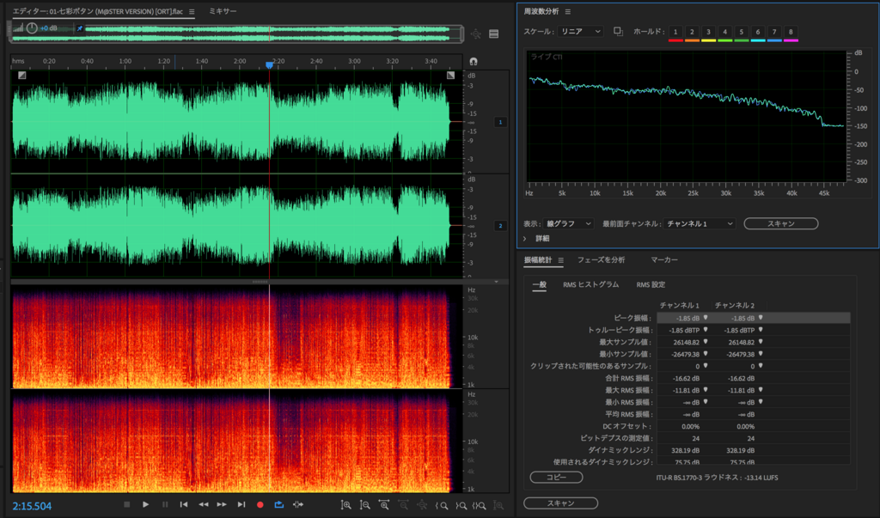Image resolution: width=880 pixels, height=518 pixels.
Task: Click the divider handle between waveform and spectrogram
Action: point(260,282)
